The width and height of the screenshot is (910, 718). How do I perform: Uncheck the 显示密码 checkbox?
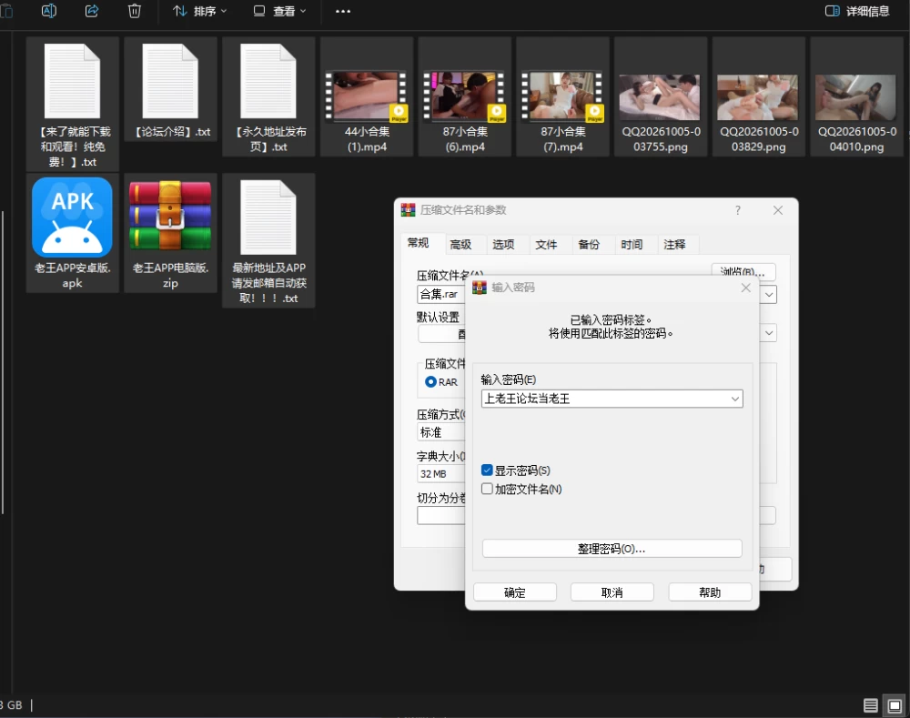pyautogui.click(x=487, y=470)
